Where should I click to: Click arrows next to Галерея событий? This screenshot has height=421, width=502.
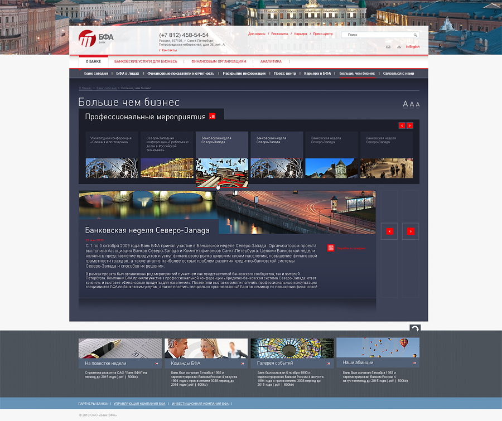pyautogui.click(x=329, y=364)
